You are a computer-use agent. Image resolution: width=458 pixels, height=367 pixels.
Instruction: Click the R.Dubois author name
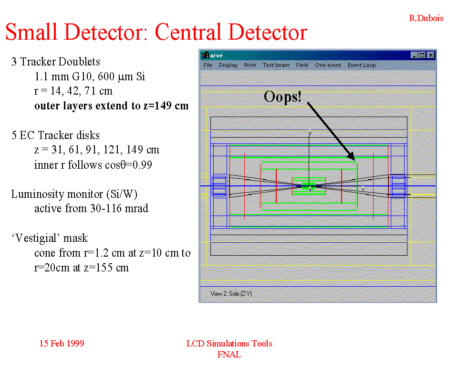pos(426,18)
